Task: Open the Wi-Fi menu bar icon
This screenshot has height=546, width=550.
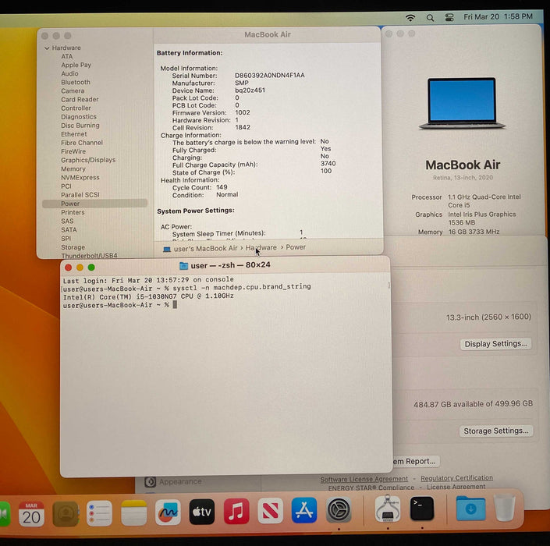Action: (x=410, y=17)
